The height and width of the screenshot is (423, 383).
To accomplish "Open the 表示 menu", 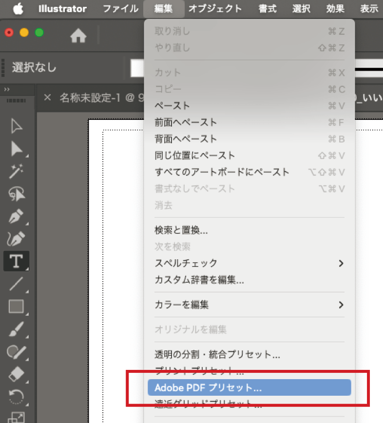I will click(369, 9).
